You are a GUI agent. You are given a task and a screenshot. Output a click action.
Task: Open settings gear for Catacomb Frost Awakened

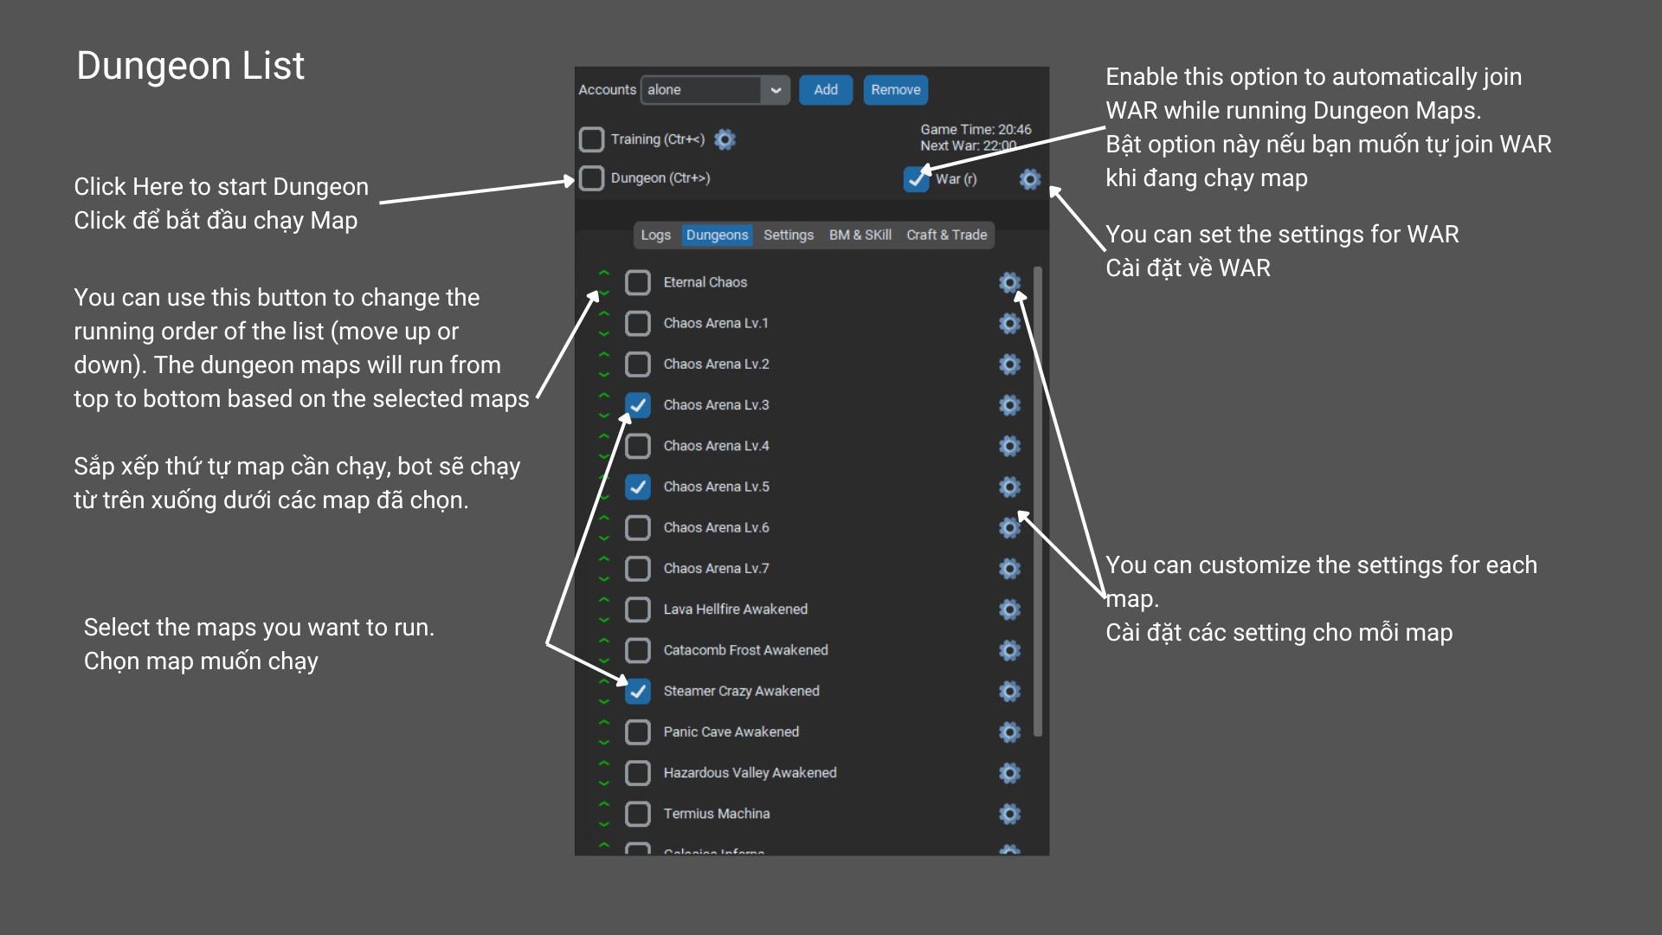pyautogui.click(x=1009, y=650)
